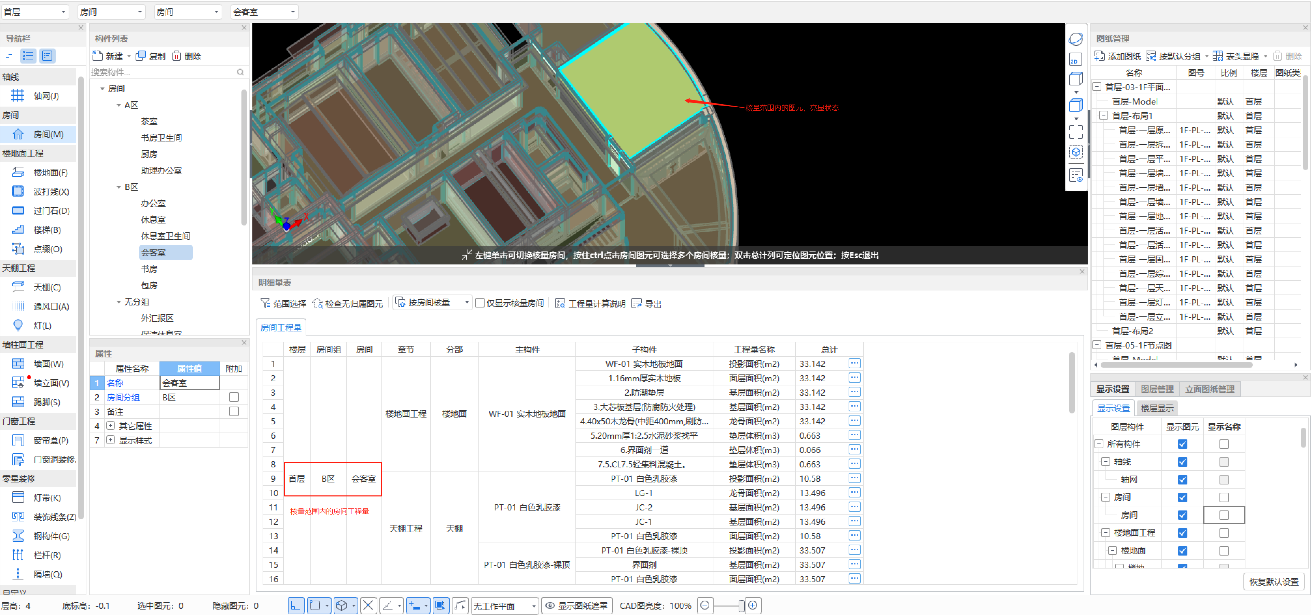This screenshot has height=615, width=1311.
Task: Click 复制 copy component button
Action: click(151, 56)
